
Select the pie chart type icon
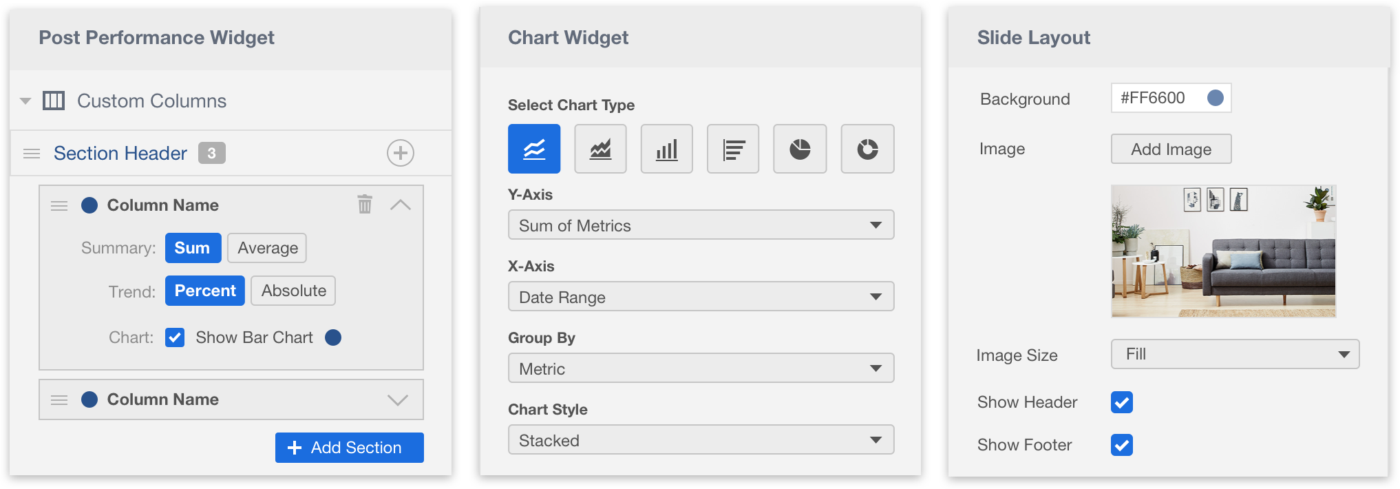(800, 149)
